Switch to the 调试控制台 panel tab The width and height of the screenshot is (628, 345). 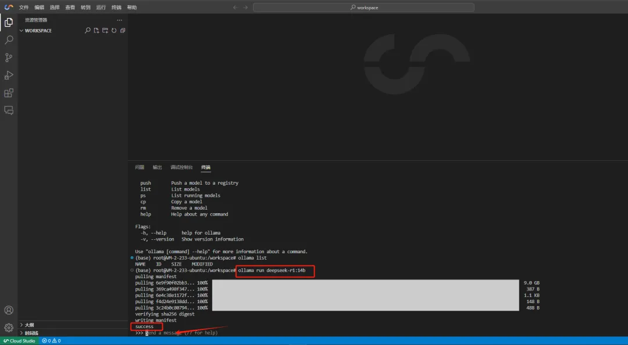click(181, 167)
